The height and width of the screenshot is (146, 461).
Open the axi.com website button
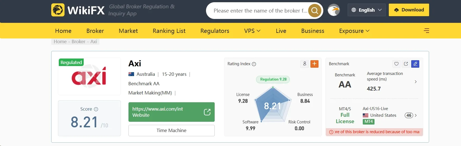coord(171,112)
